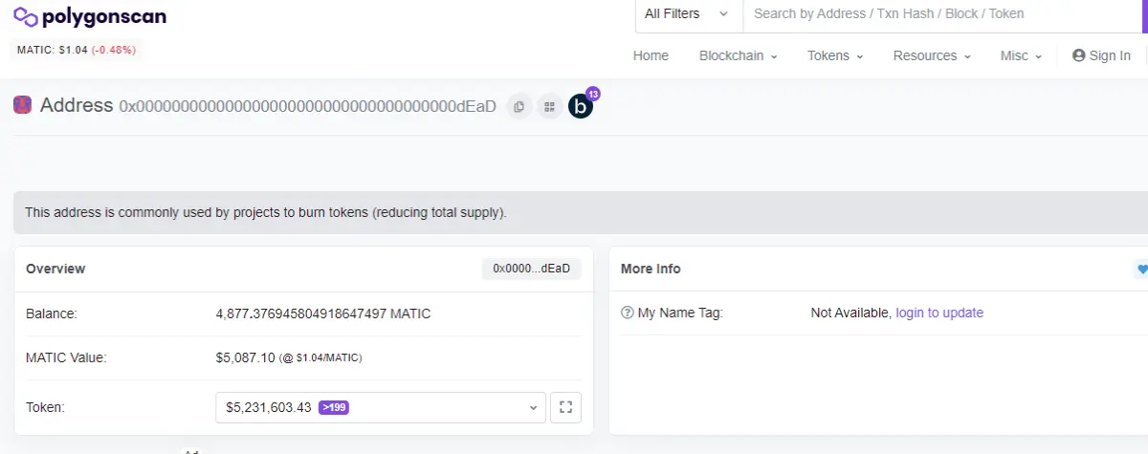
Task: Click the login to update link
Action: click(x=939, y=313)
